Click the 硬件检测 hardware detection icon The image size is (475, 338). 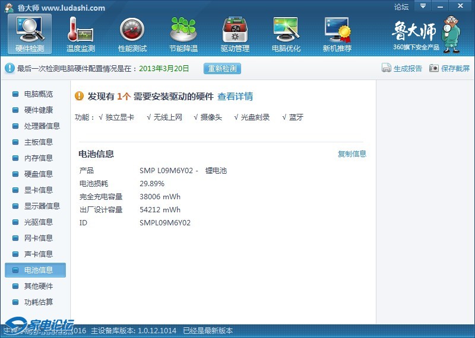[x=30, y=30]
